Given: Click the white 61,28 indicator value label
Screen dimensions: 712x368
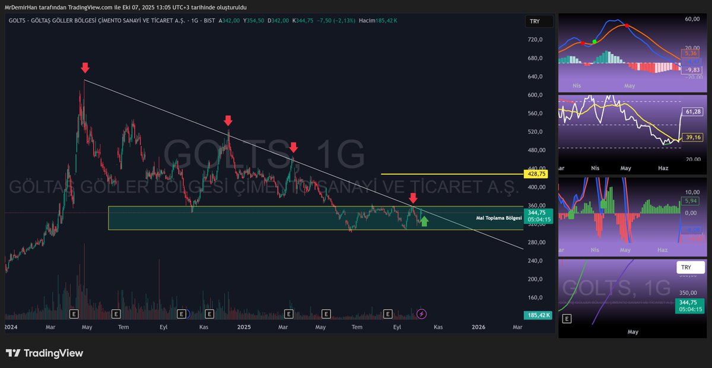Looking at the screenshot, I should tap(692, 112).
